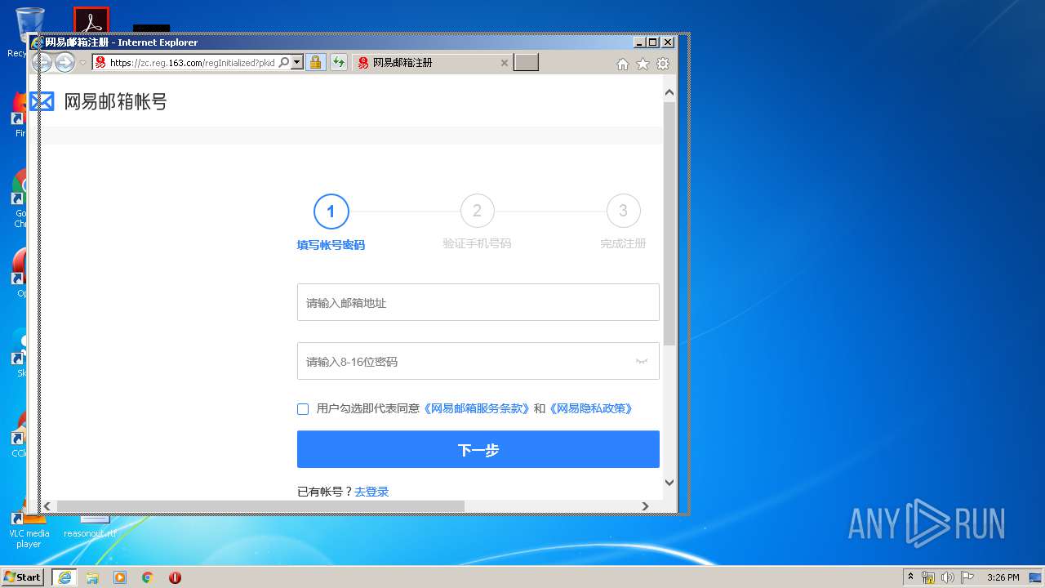Open the recent pages dropdown arrow

click(x=82, y=63)
